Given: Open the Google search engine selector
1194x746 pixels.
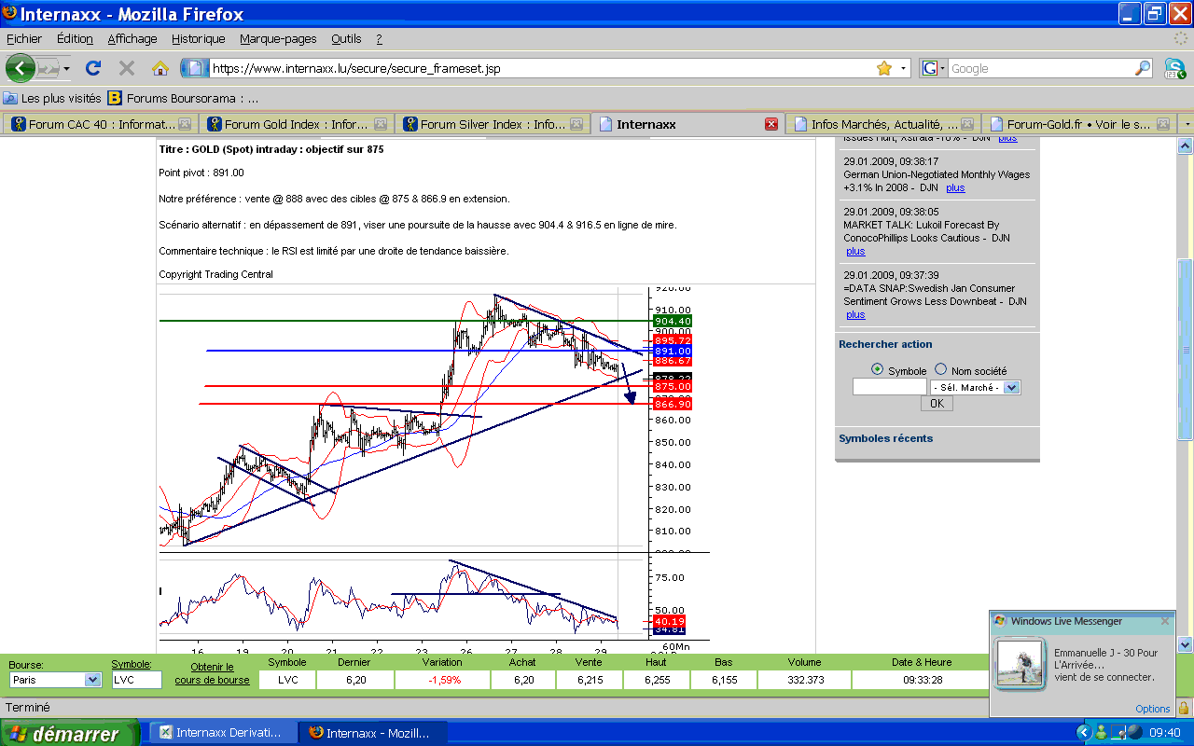Looking at the screenshot, I should tap(934, 68).
